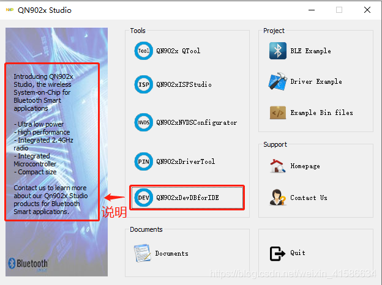Click the Homepage house icon
The image size is (382, 285).
(x=278, y=166)
